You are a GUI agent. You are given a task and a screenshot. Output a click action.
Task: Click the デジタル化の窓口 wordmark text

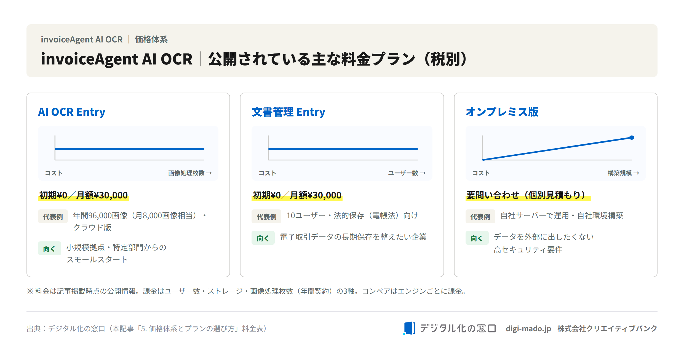click(x=458, y=328)
